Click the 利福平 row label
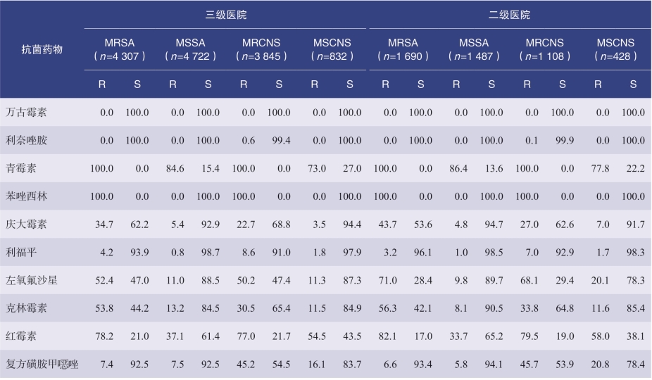 point(21,253)
